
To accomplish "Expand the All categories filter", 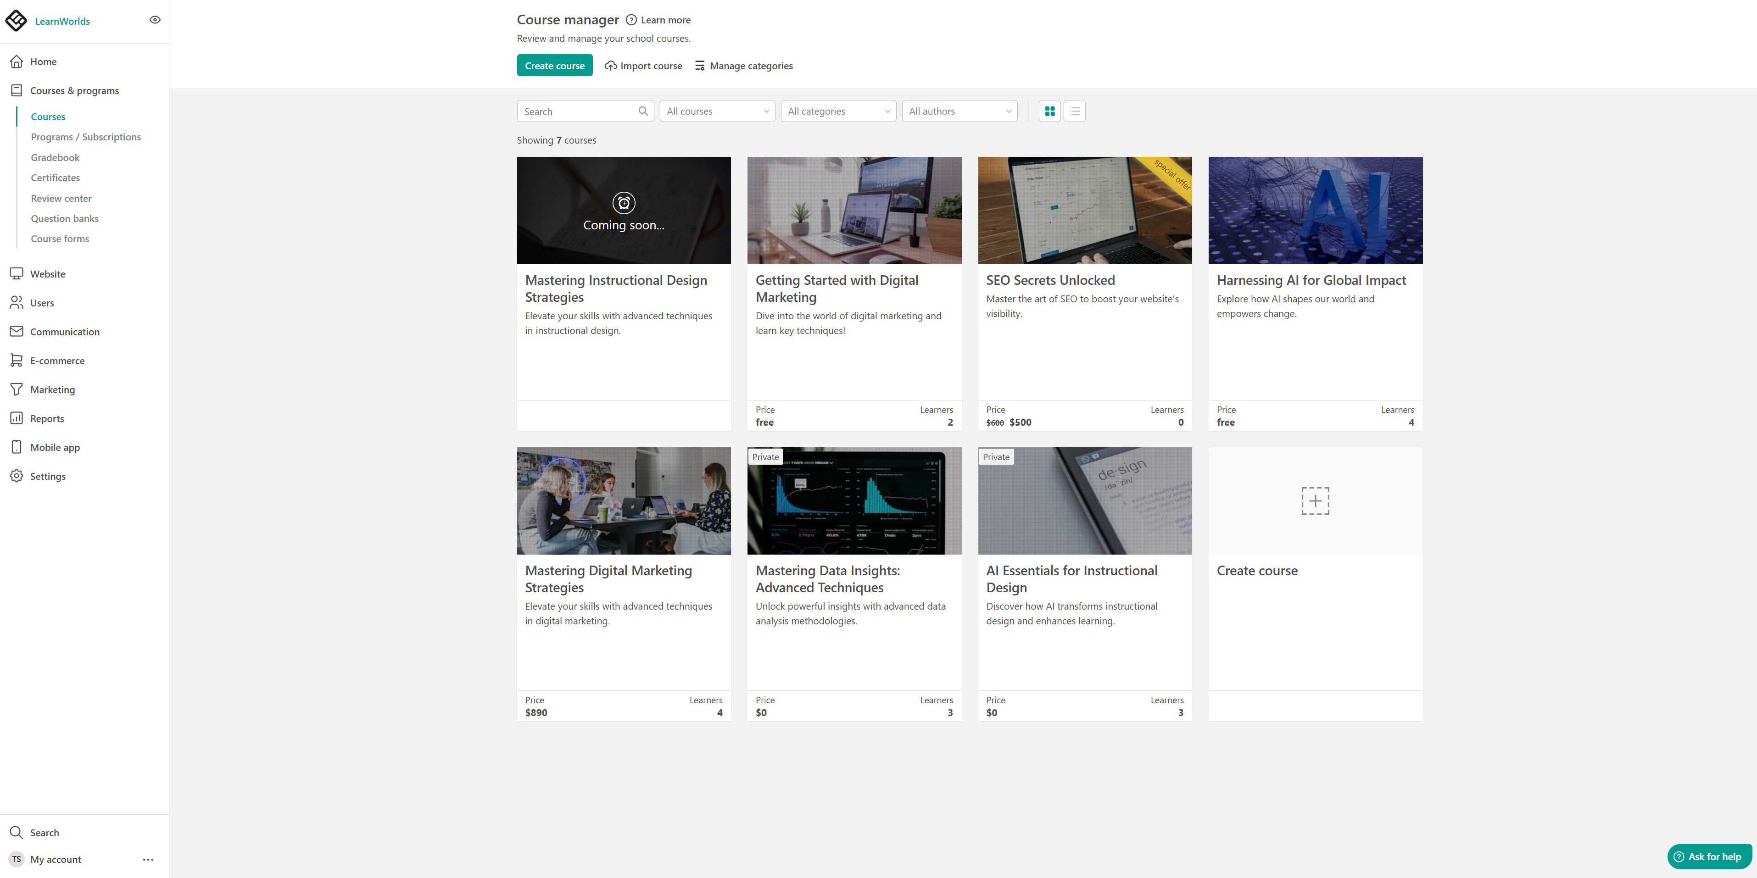I will tap(838, 111).
